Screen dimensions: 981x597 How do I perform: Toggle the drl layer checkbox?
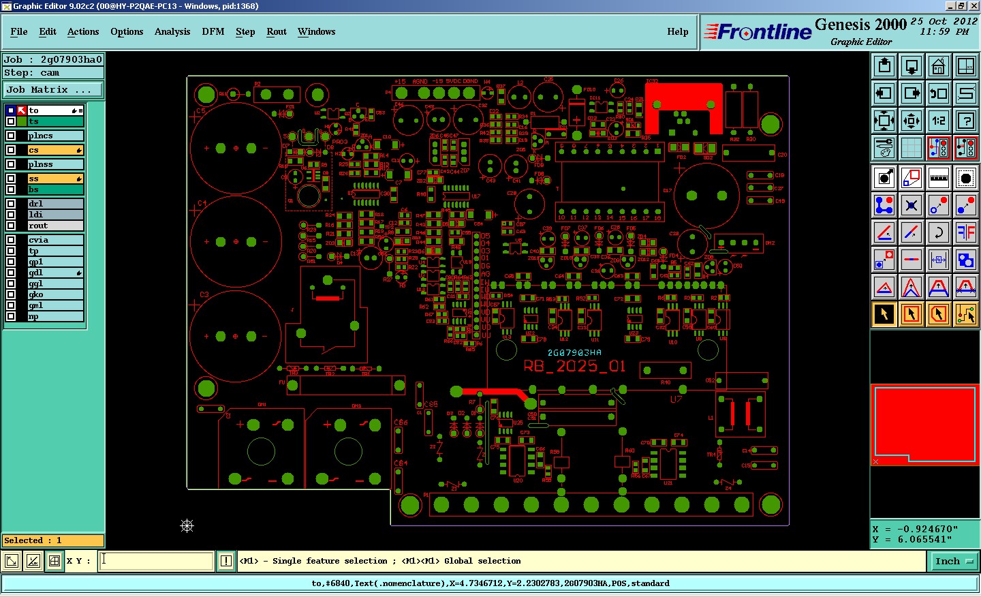[11, 204]
